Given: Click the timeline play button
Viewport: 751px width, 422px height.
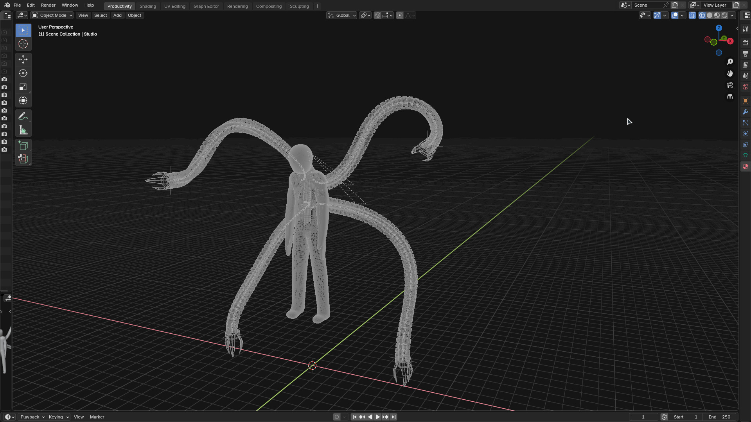Looking at the screenshot, I should coord(378,417).
